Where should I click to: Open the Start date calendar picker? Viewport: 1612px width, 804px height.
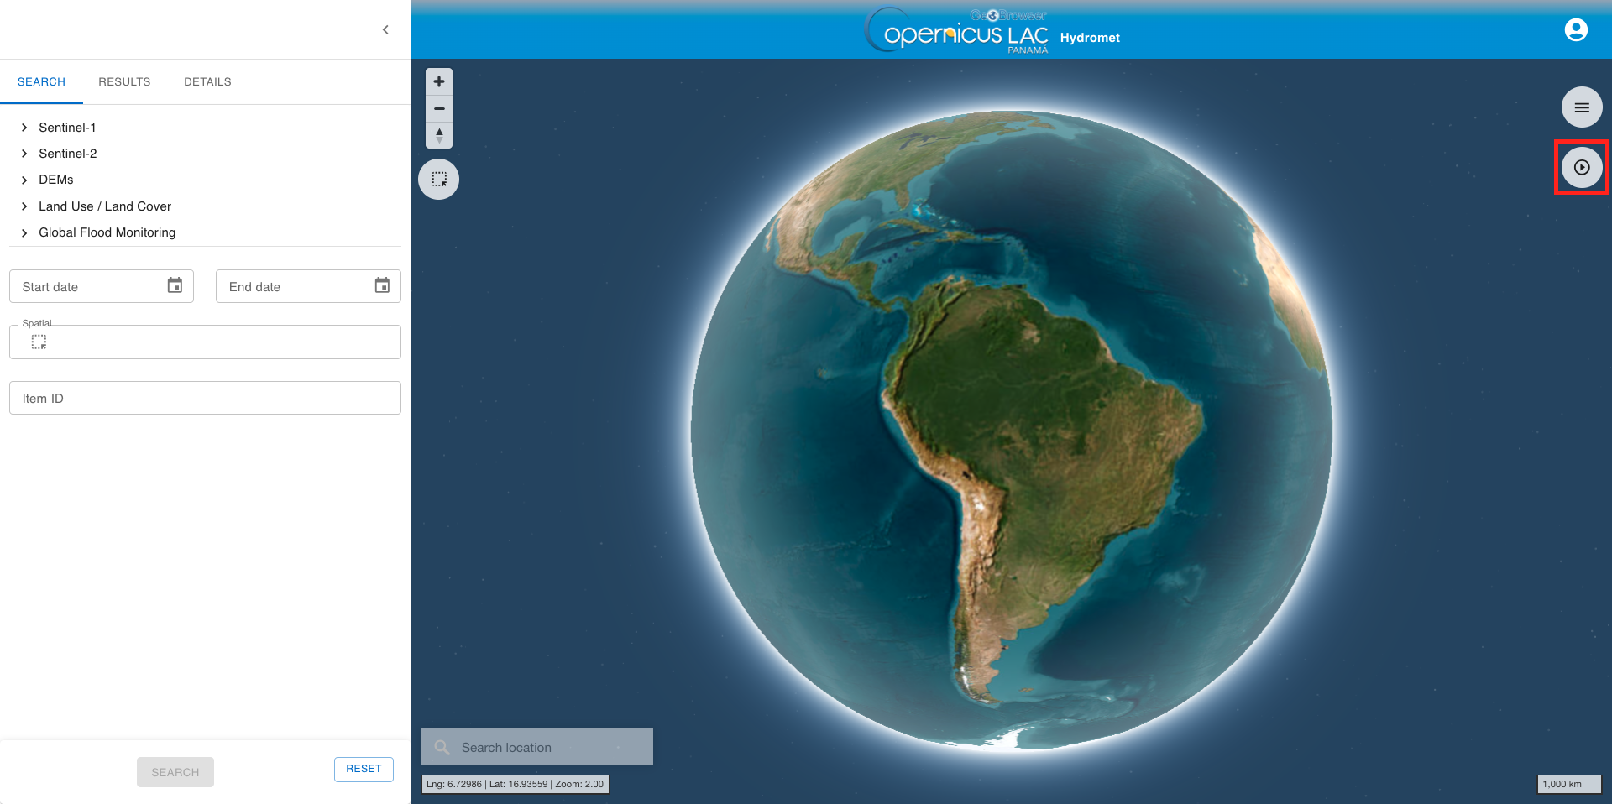[175, 286]
